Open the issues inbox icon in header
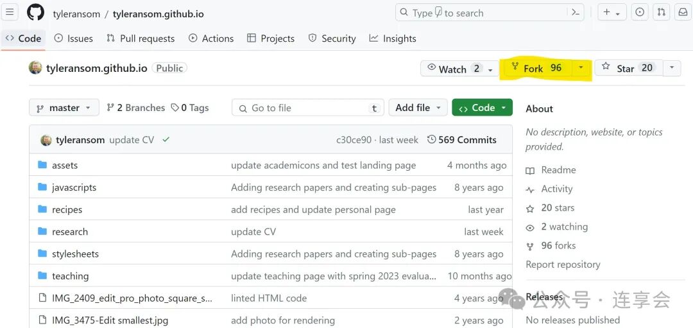This screenshot has height=328, width=693. (x=640, y=12)
